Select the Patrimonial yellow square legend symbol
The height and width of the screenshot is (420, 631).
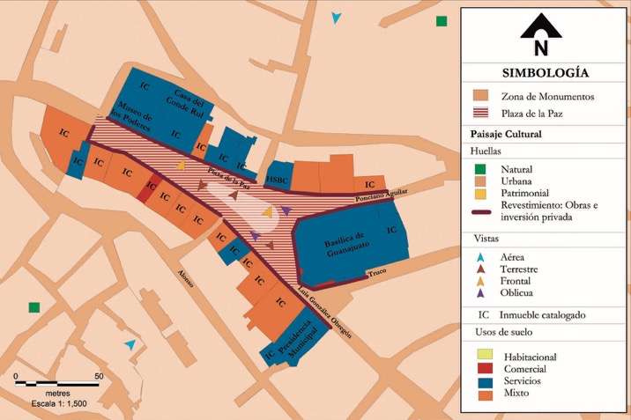point(480,193)
